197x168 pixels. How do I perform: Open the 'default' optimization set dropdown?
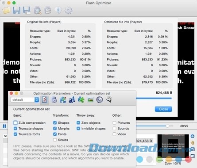click(25, 100)
